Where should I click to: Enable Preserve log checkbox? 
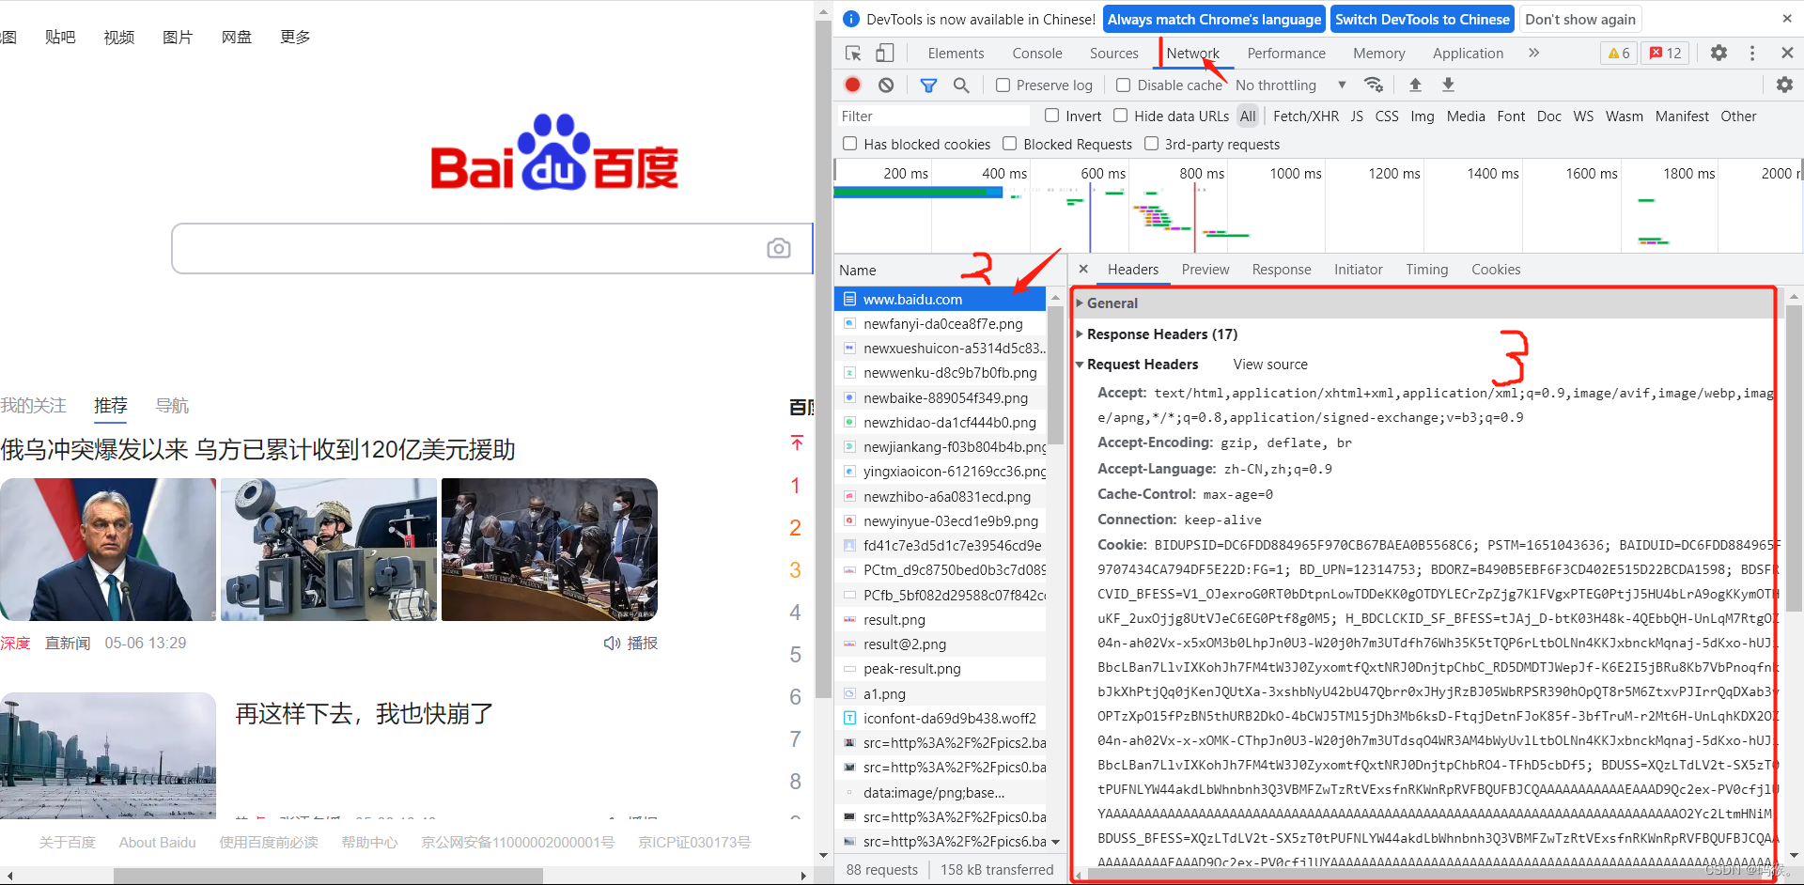click(x=1003, y=85)
